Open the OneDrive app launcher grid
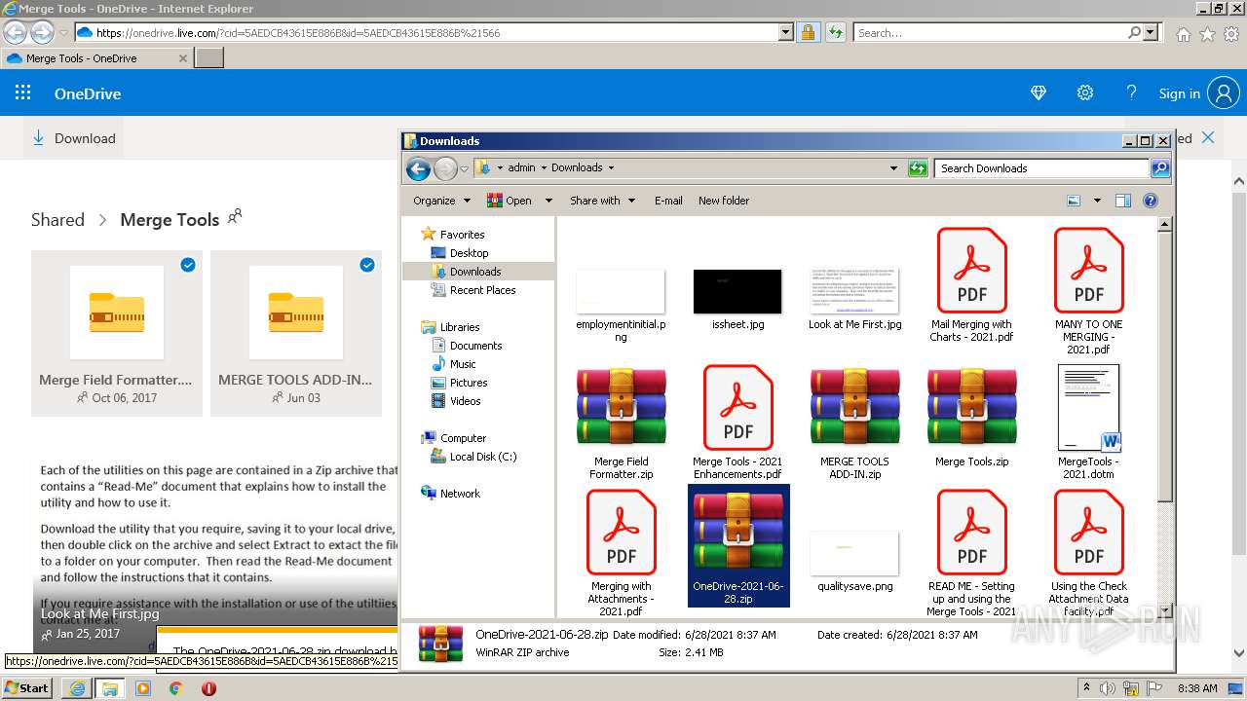 [x=23, y=93]
